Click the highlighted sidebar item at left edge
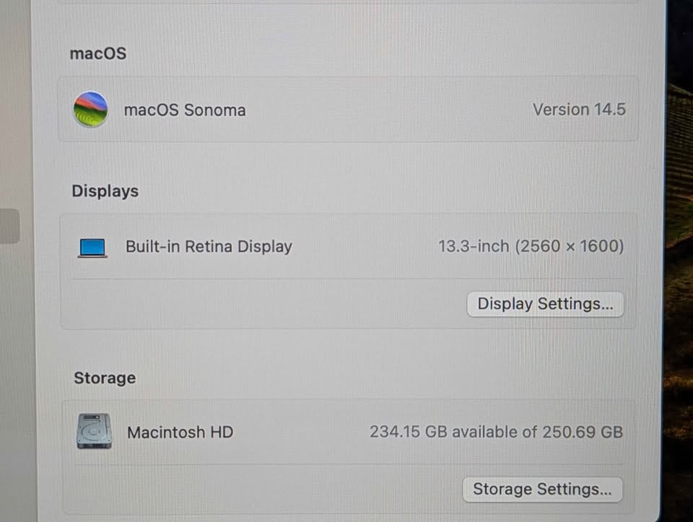 9,226
